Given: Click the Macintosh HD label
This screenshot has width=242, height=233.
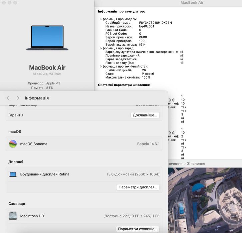Looking at the screenshot, I should (32, 216).
